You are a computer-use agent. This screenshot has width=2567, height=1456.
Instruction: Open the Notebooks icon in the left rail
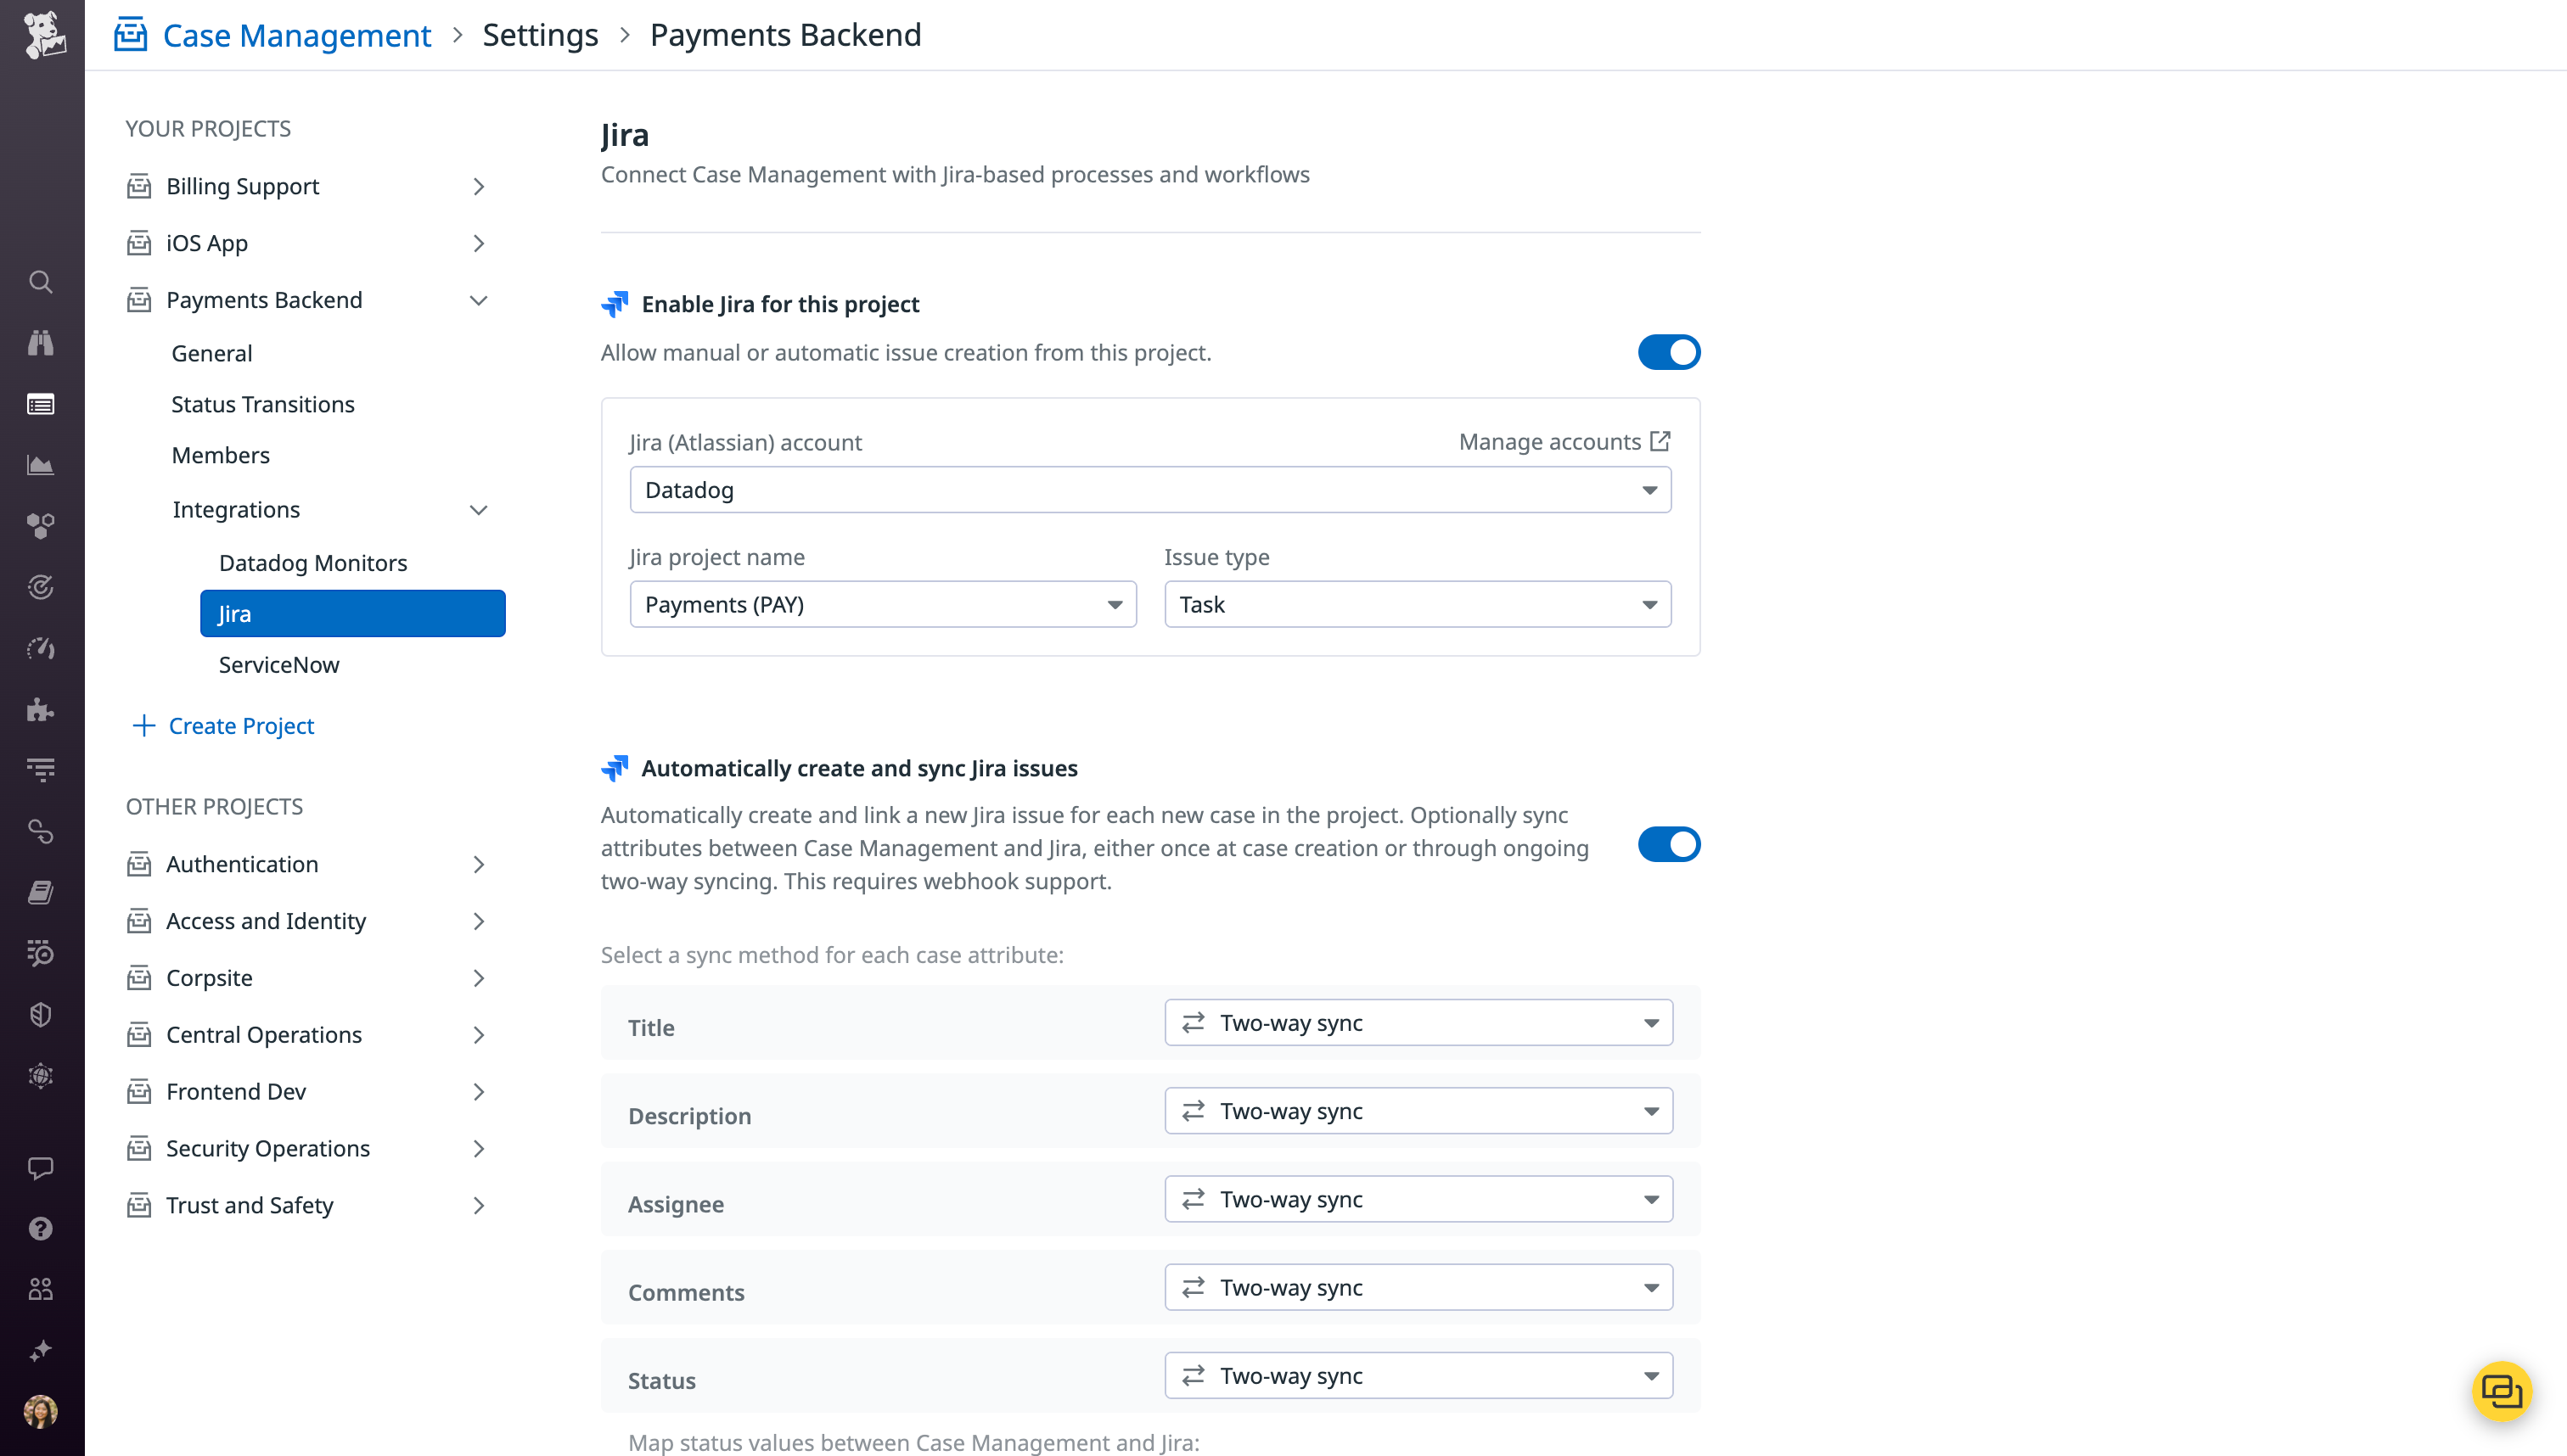tap(40, 891)
